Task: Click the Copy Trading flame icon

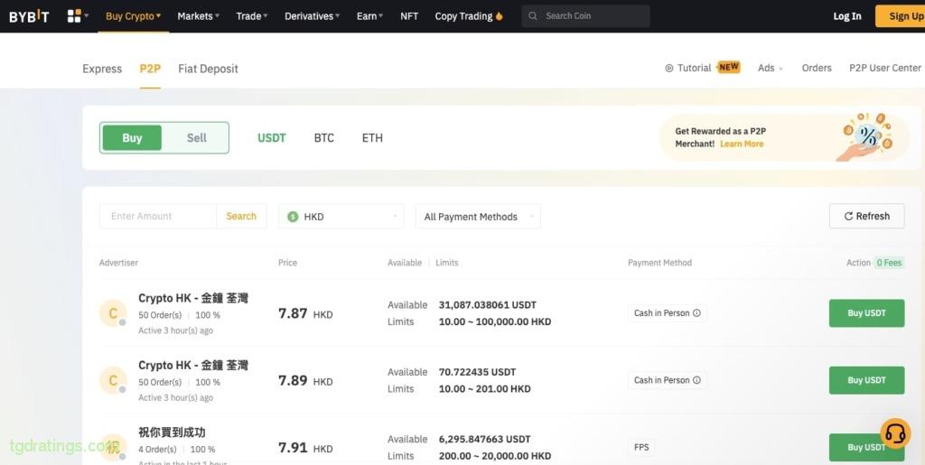Action: click(x=499, y=16)
